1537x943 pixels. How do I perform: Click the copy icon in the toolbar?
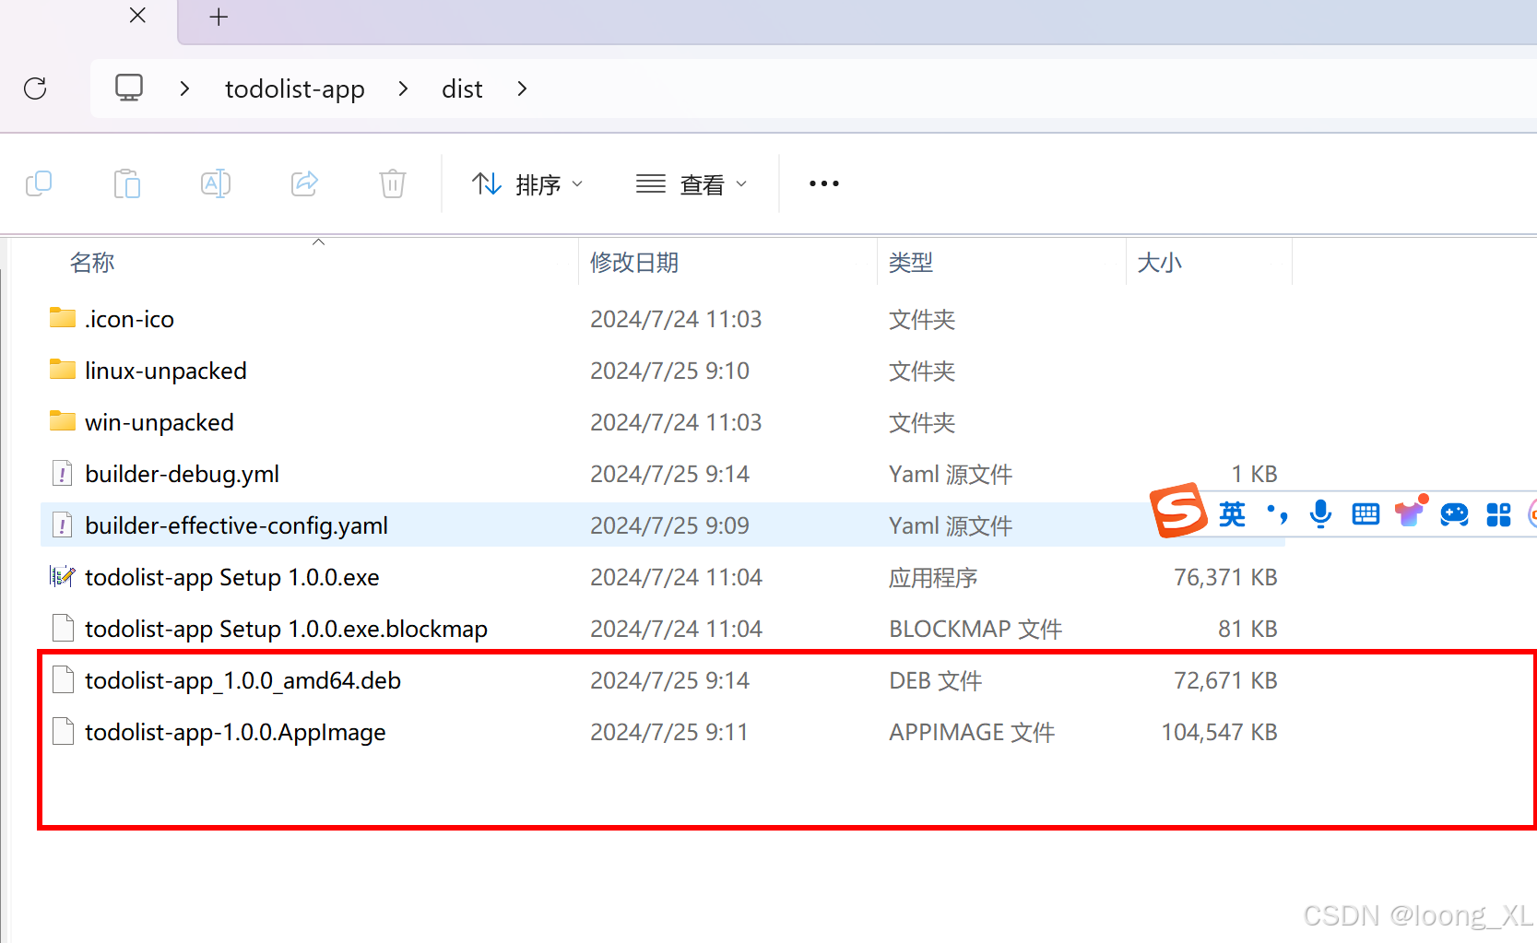(39, 183)
